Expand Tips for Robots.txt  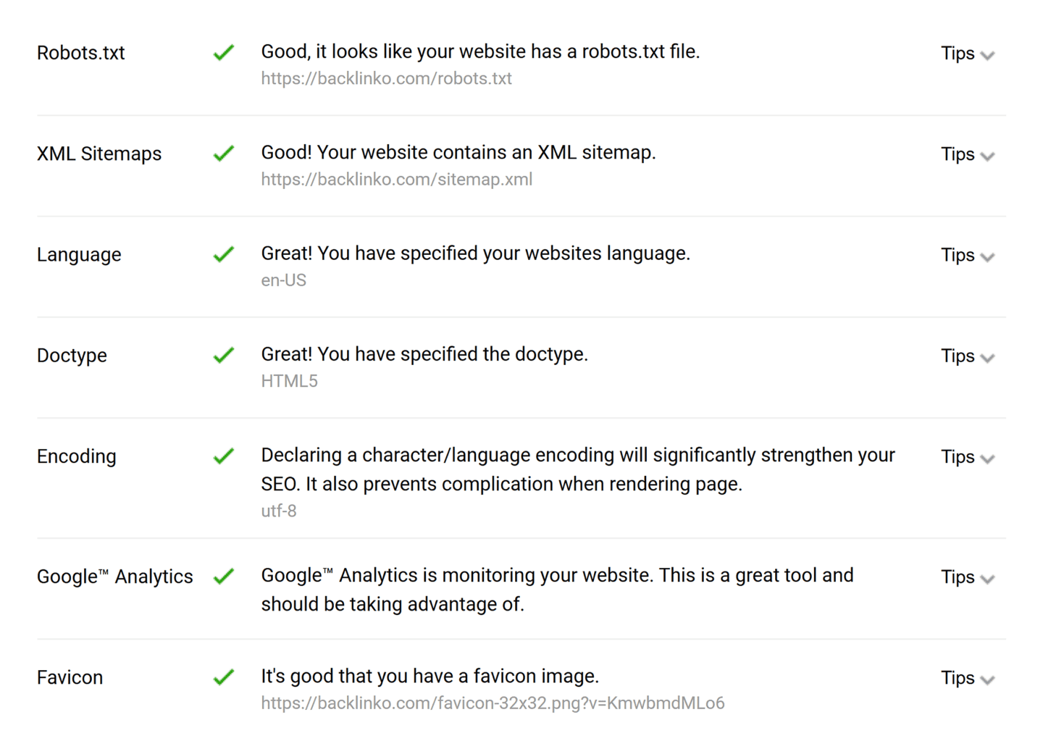click(968, 54)
